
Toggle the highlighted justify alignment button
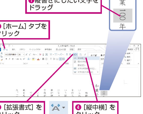(x=60, y=59)
